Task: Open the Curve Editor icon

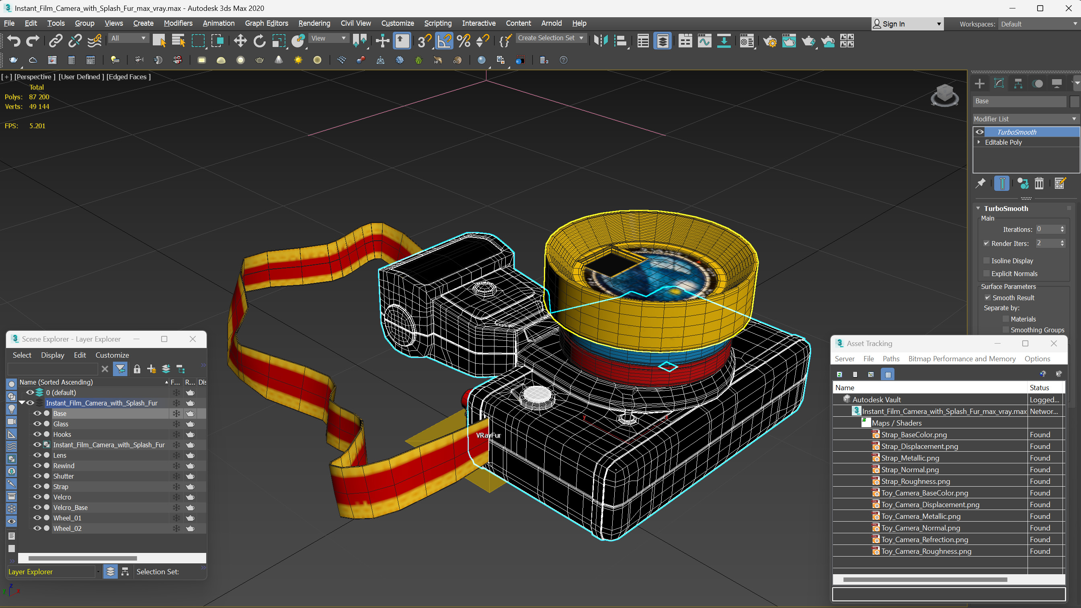Action: coord(705,41)
